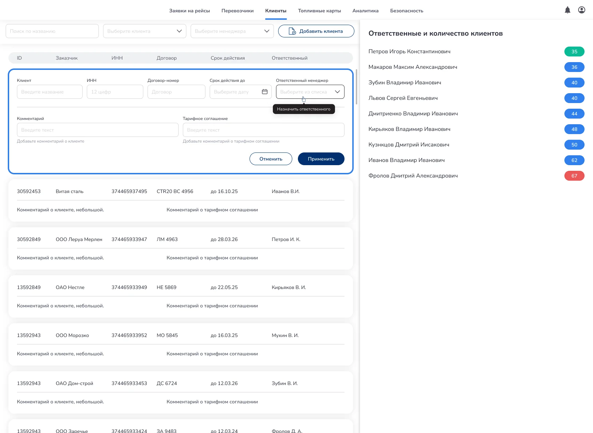Image resolution: width=593 pixels, height=433 pixels.
Task: Click the Ответственный column header
Action: (289, 58)
